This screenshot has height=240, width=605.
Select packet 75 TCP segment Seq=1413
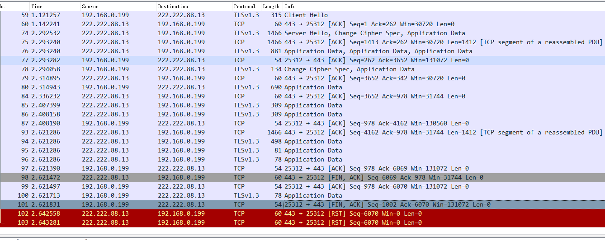pos(302,42)
